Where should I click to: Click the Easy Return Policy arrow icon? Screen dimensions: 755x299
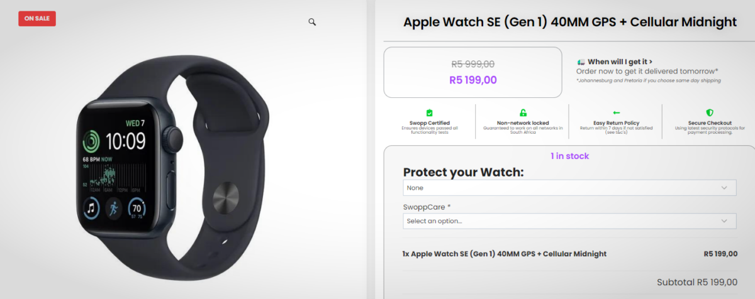[x=616, y=112]
